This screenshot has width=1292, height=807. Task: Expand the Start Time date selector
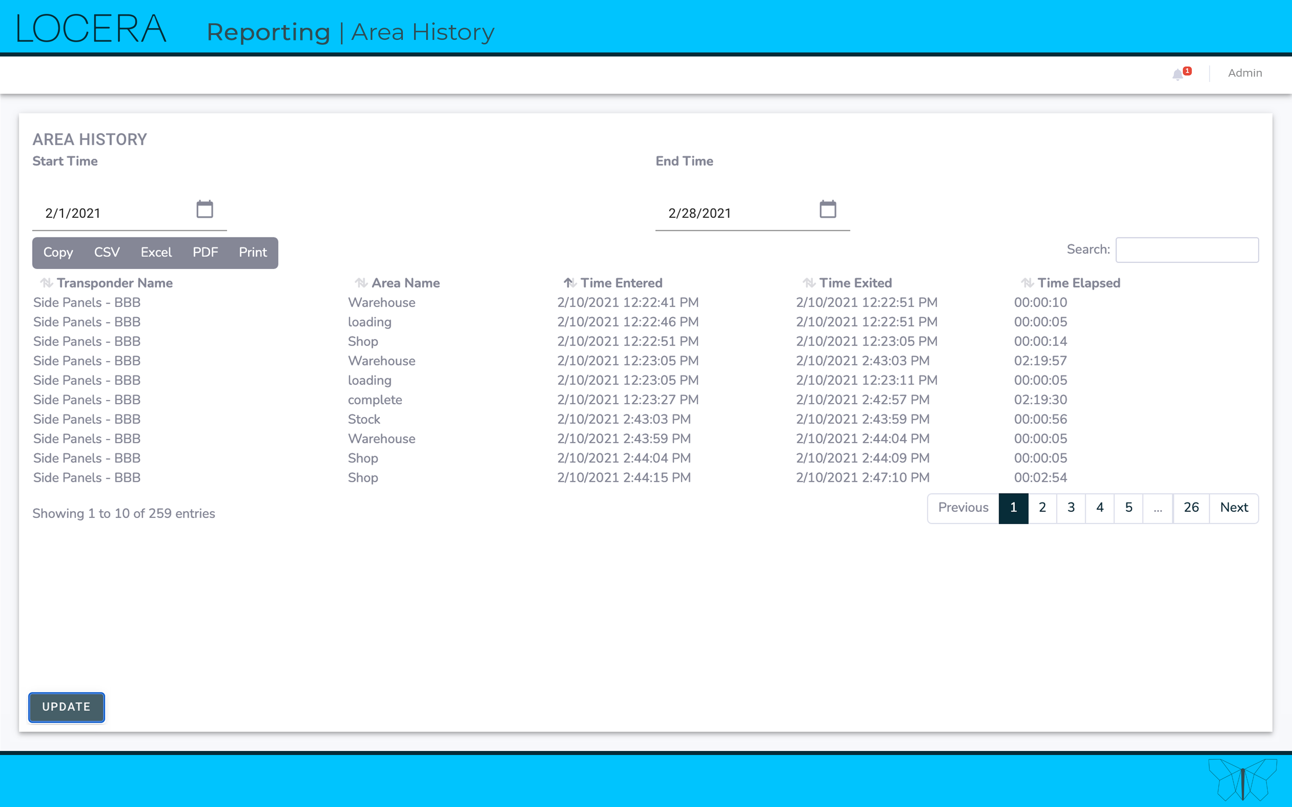click(x=205, y=209)
